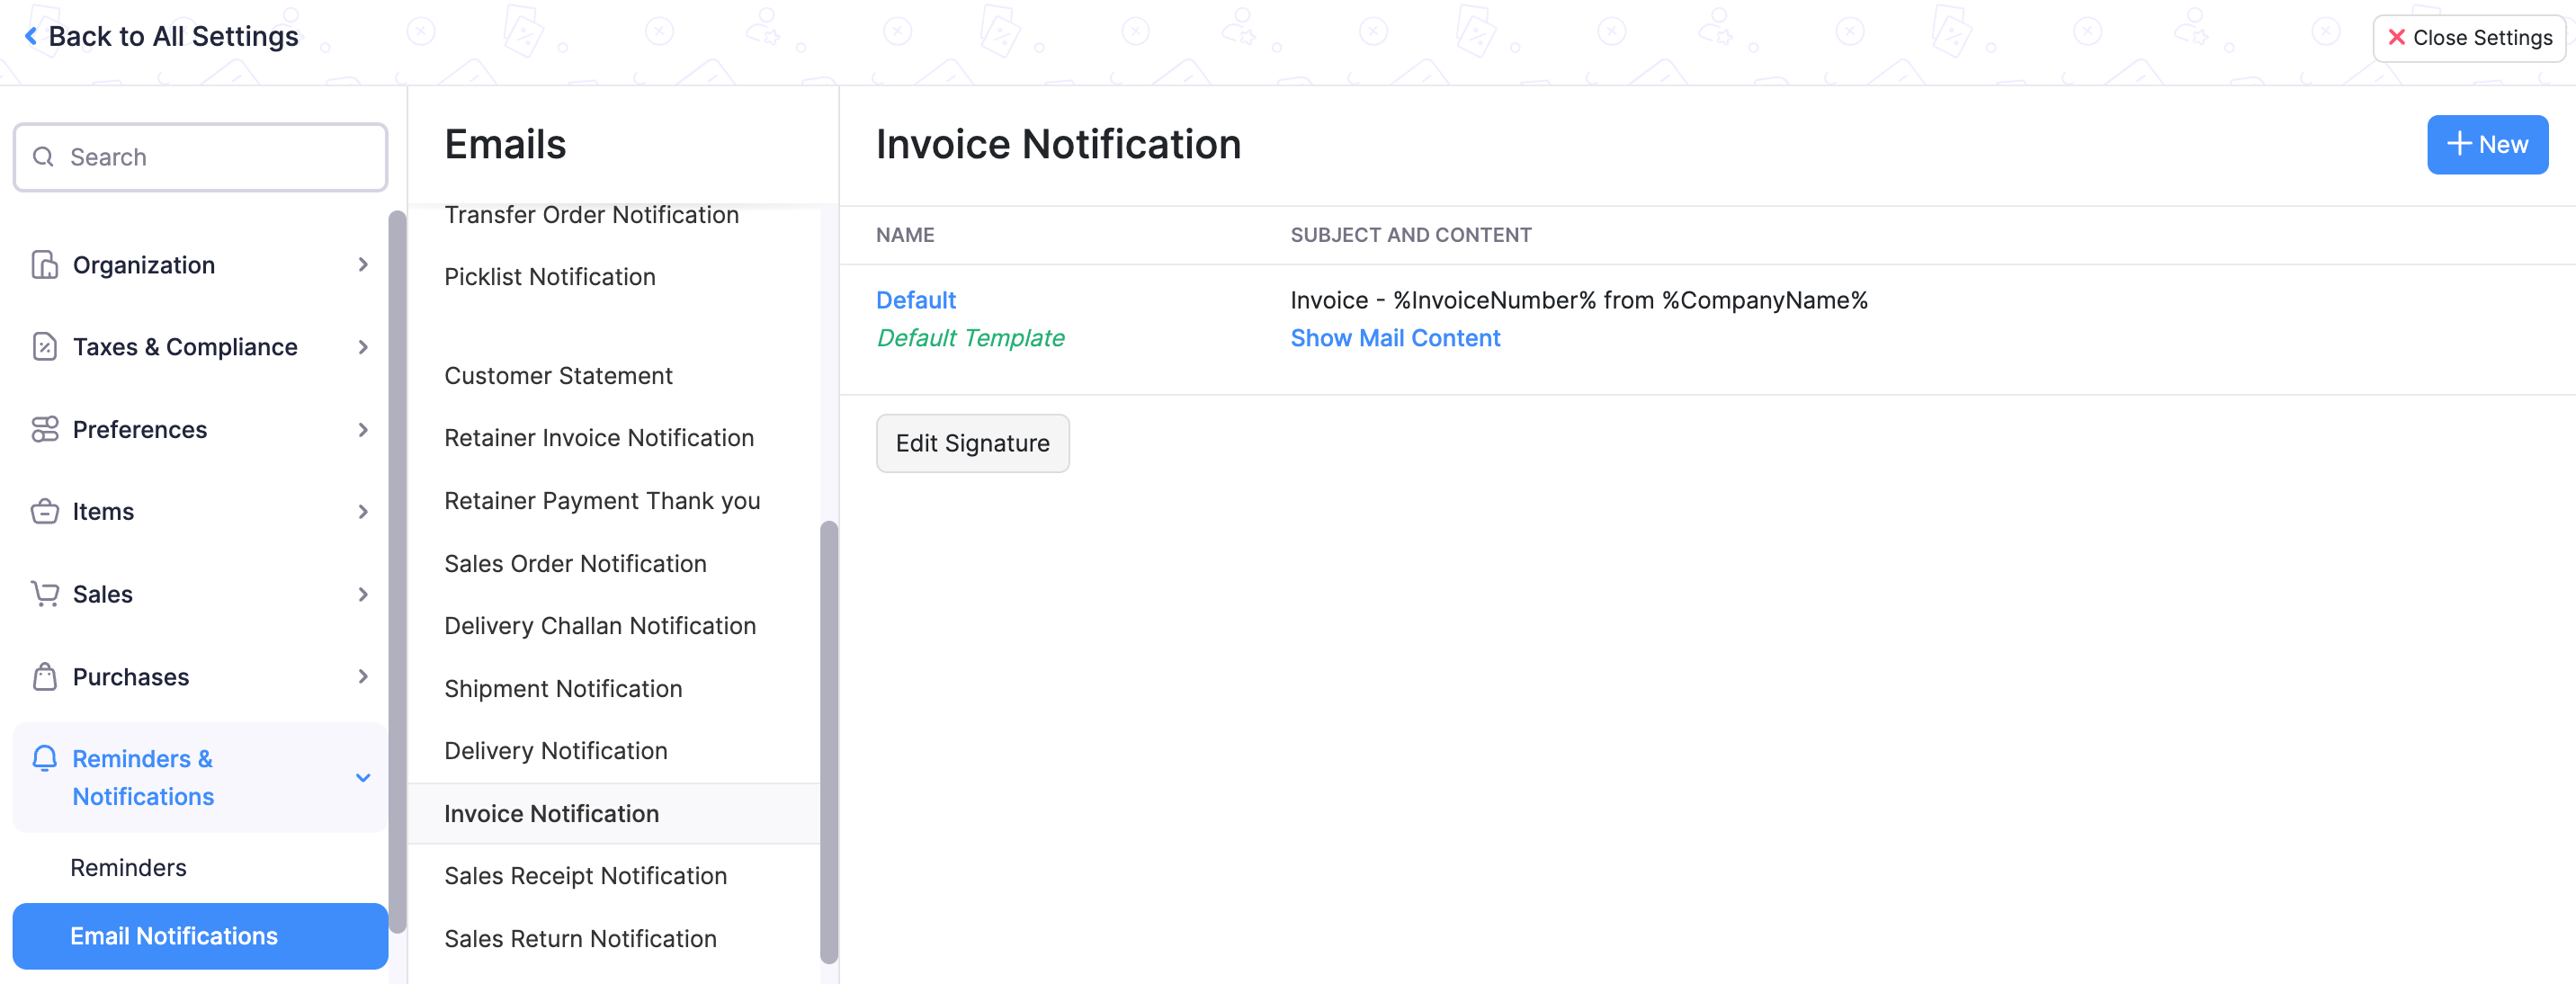Click Show Mail Content link
The height and width of the screenshot is (984, 2576).
click(1395, 336)
